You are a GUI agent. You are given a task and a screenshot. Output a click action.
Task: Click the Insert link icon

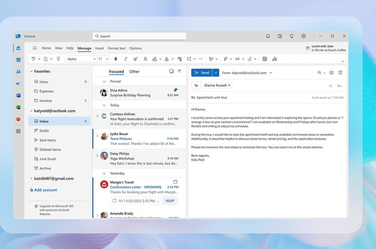(x=238, y=59)
